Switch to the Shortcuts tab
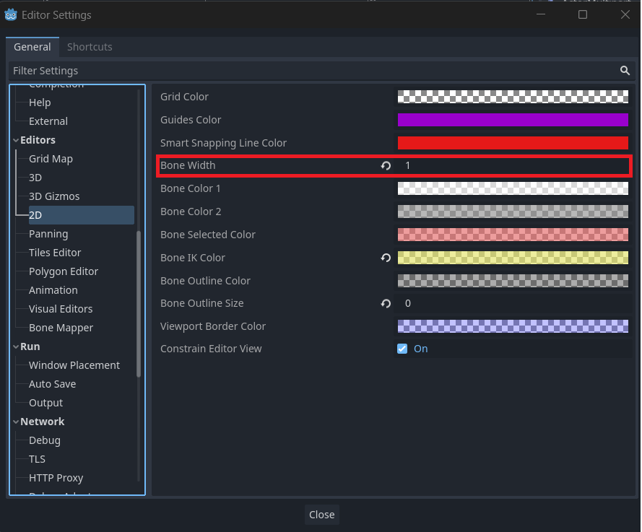The image size is (642, 532). pyautogui.click(x=90, y=46)
